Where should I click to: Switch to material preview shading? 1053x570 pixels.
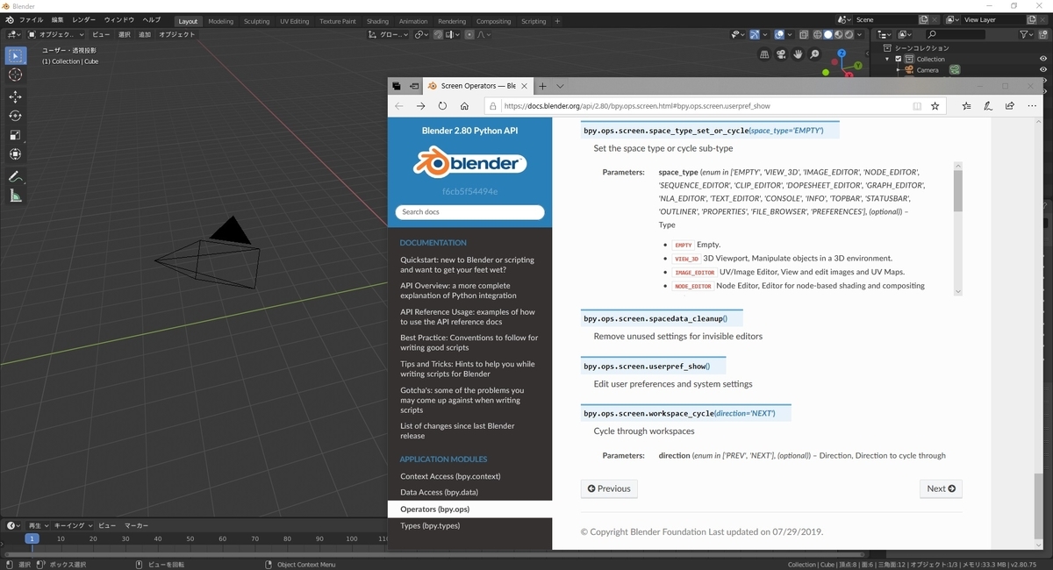(838, 34)
